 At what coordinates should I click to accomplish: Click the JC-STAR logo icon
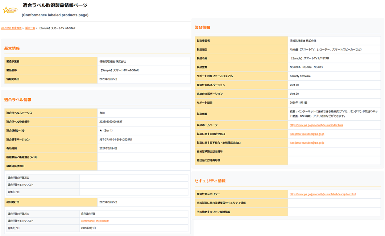(10, 10)
